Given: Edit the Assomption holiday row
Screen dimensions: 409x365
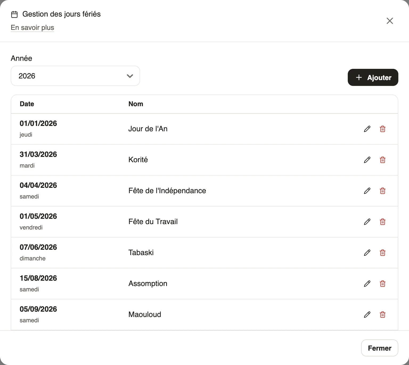Looking at the screenshot, I should tap(367, 284).
